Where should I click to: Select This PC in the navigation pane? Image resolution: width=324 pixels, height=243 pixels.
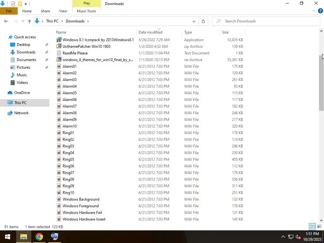pos(20,103)
